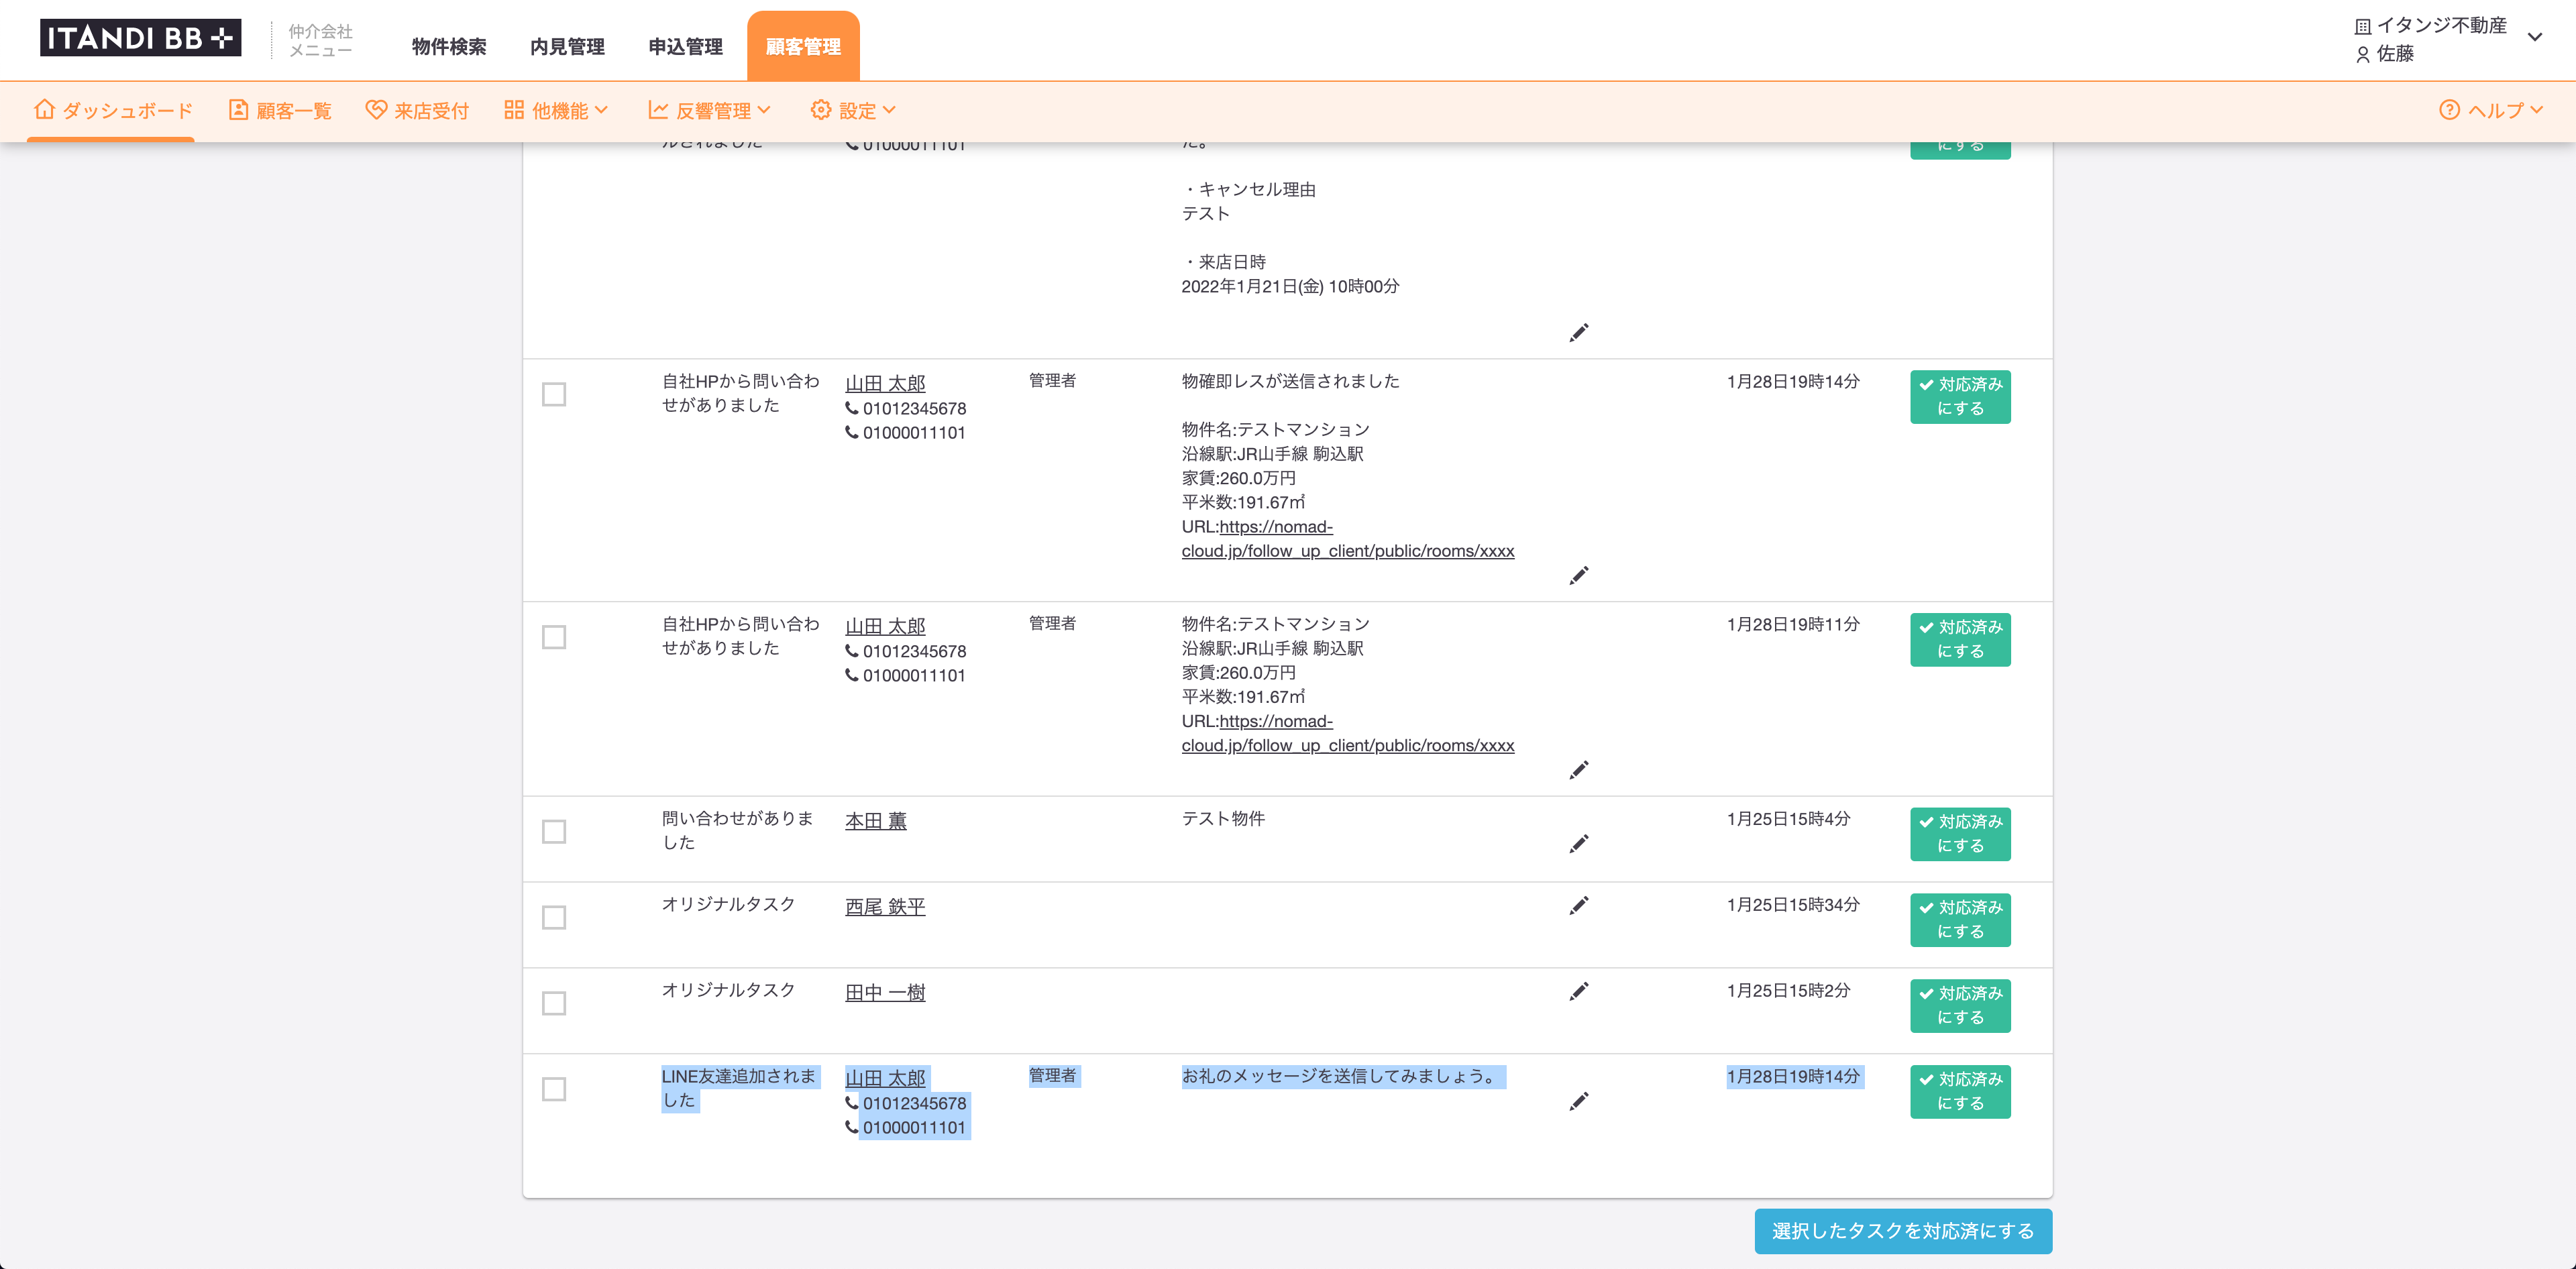Image resolution: width=2576 pixels, height=1269 pixels.
Task: Edit pencil for 19時14分 物確即レス row
Action: coord(1579,576)
